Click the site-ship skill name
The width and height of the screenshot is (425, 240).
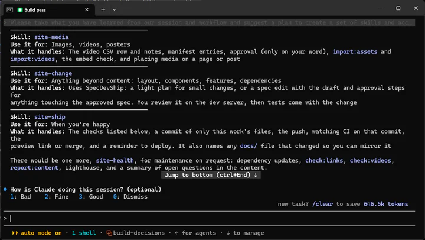50,116
